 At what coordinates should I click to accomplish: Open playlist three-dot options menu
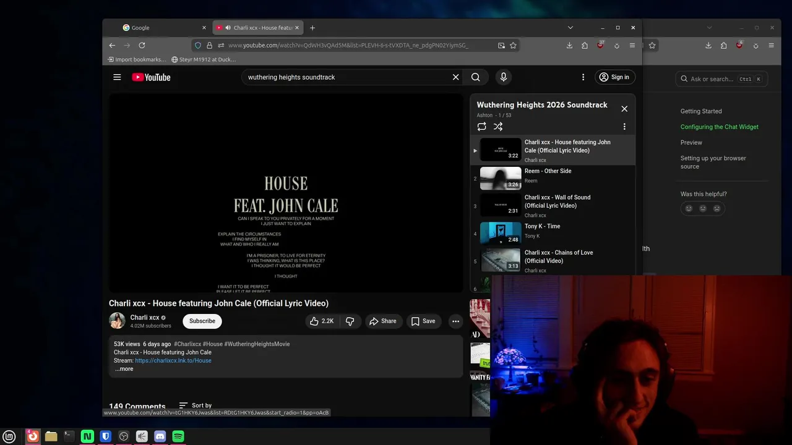click(624, 127)
